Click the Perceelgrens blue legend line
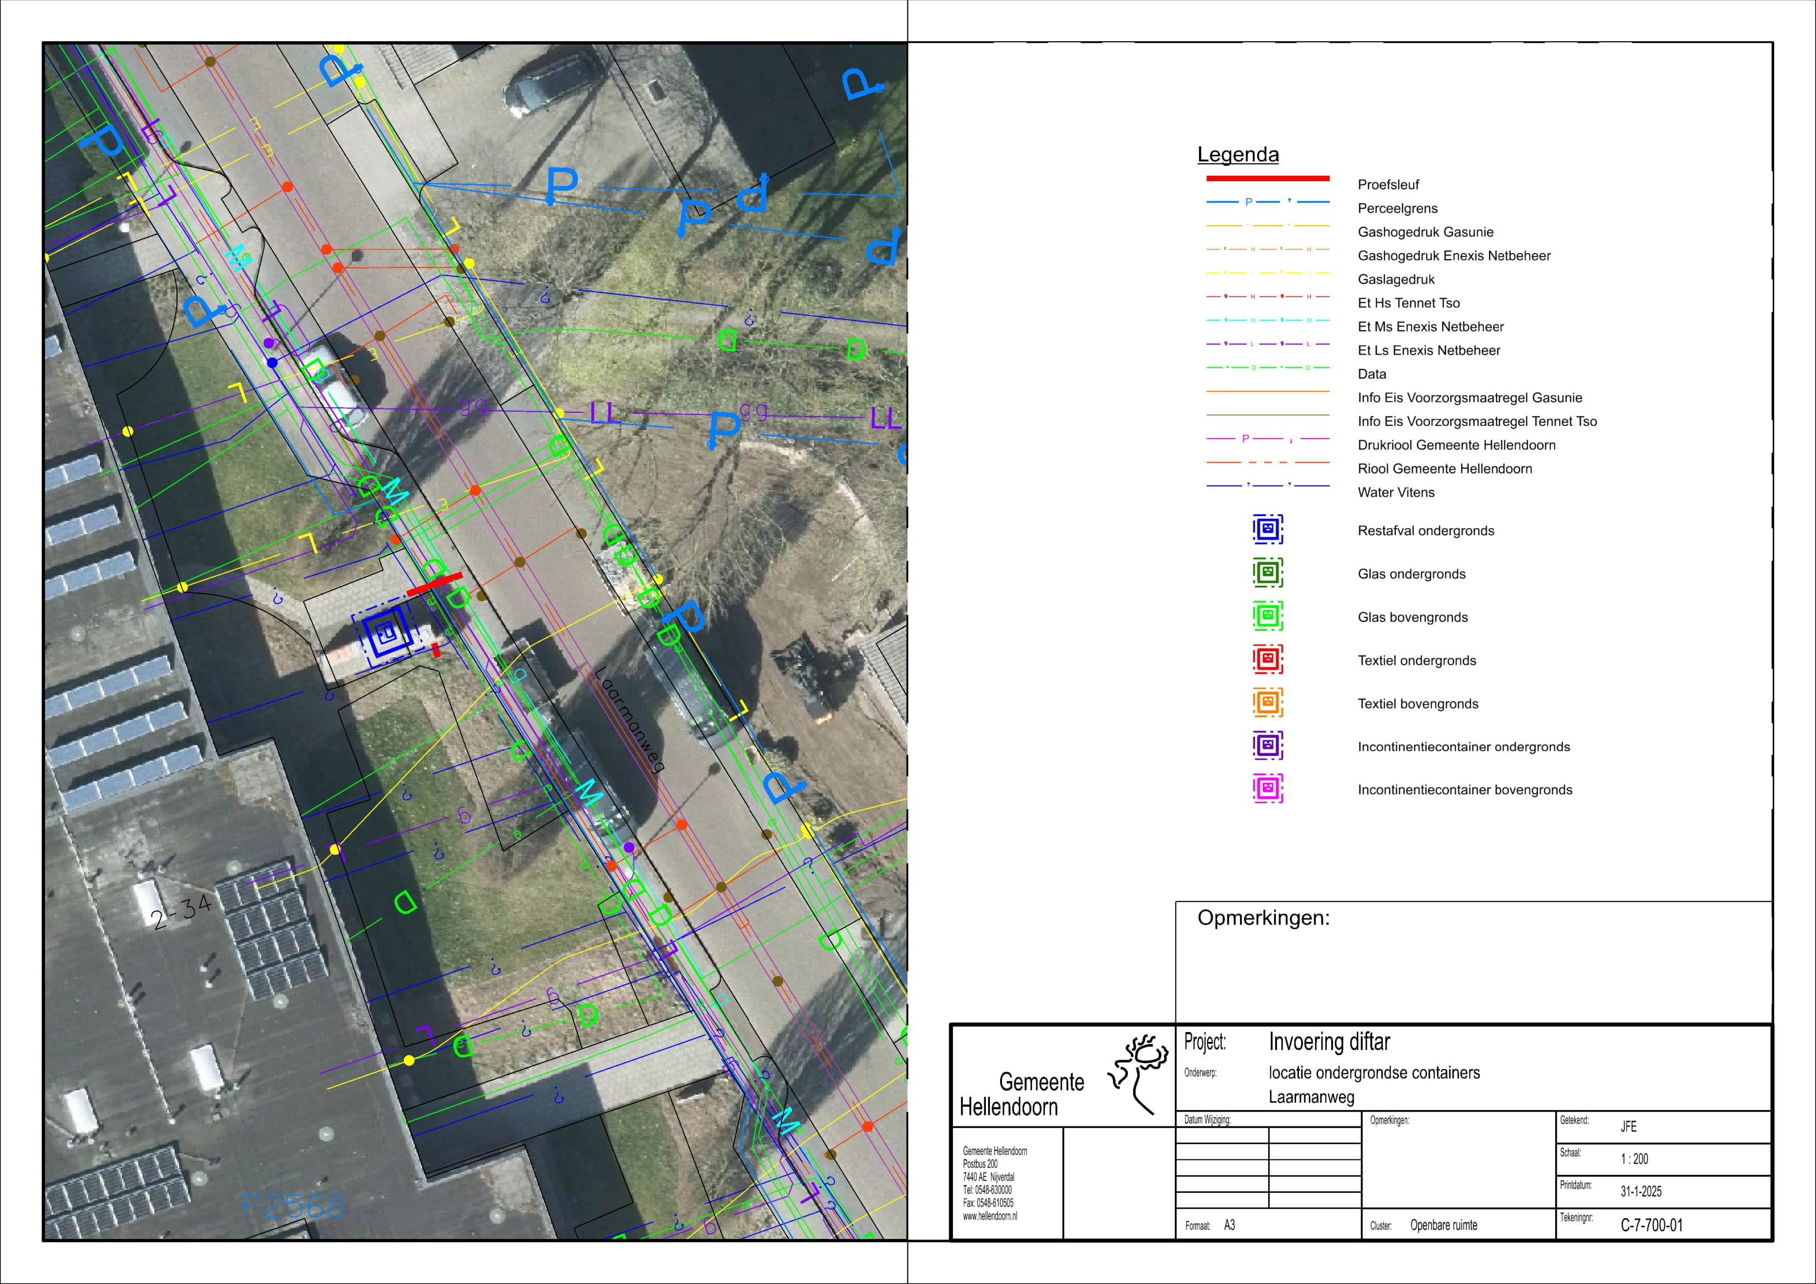This screenshot has height=1284, width=1816. coord(1267,203)
